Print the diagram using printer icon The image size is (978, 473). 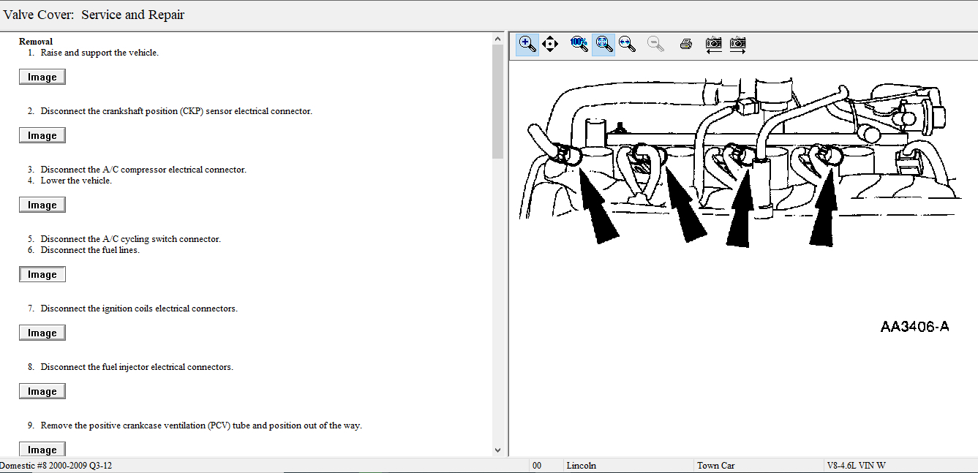click(685, 44)
